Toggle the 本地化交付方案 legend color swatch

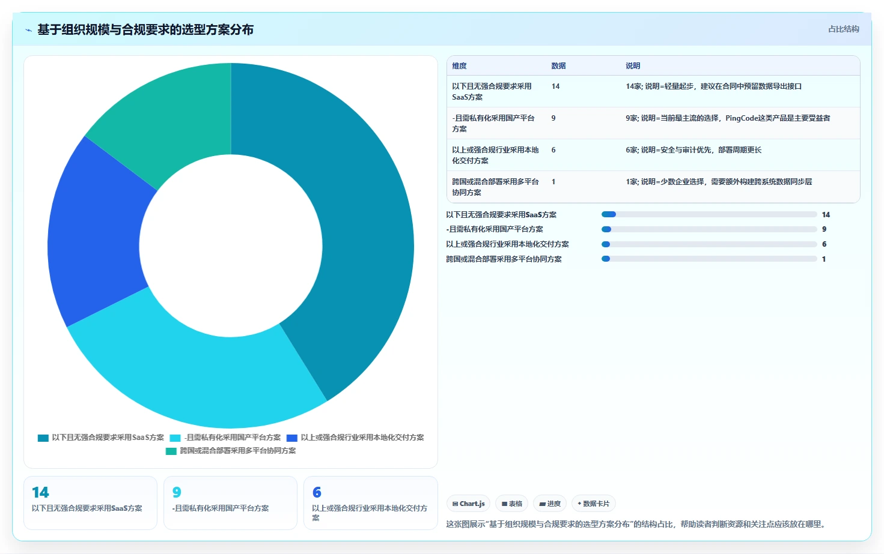tap(292, 438)
